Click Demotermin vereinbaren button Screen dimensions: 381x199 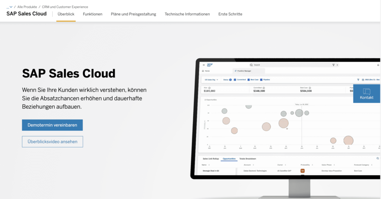(x=52, y=125)
